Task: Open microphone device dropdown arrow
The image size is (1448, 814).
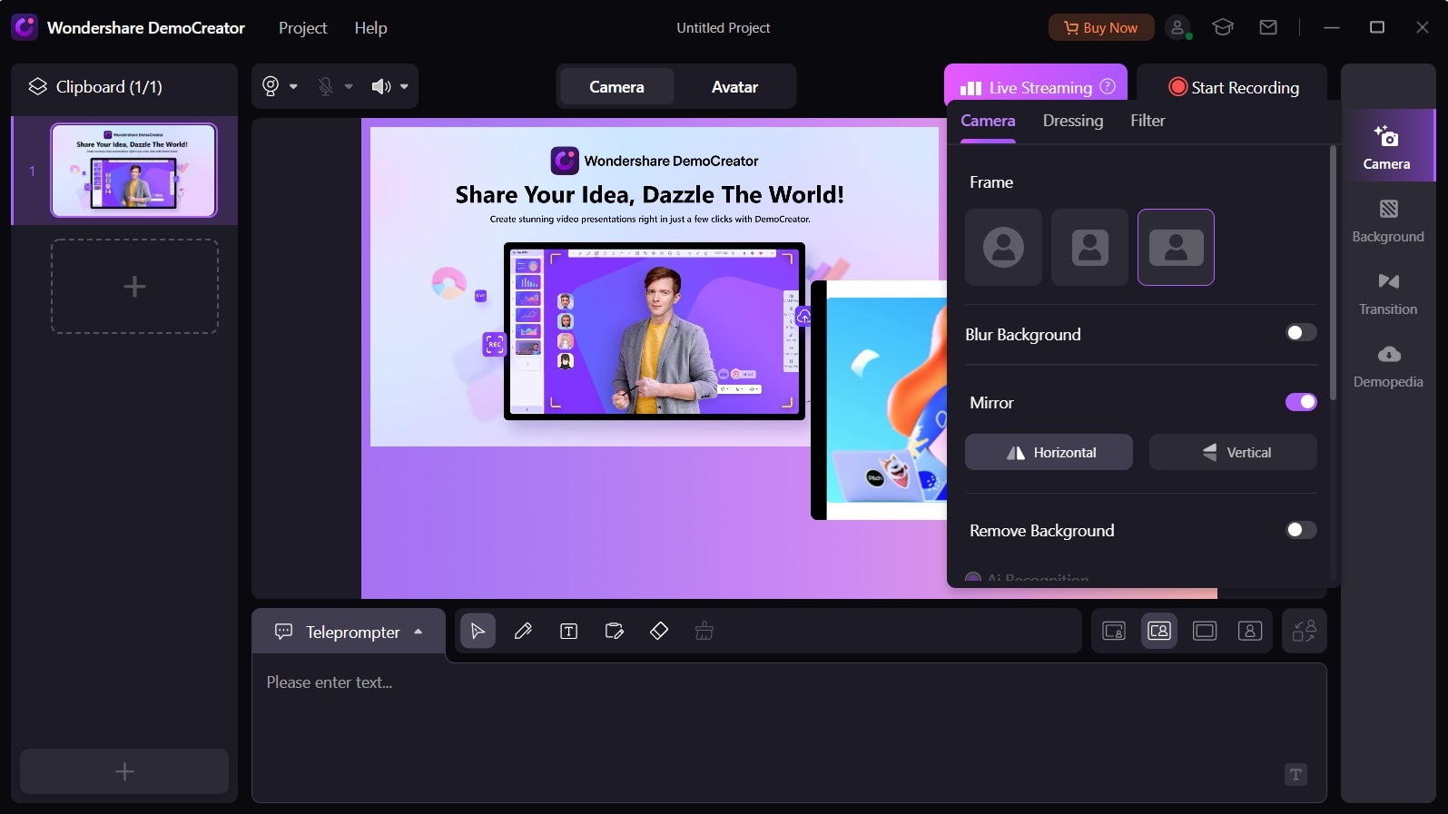Action: click(x=349, y=86)
